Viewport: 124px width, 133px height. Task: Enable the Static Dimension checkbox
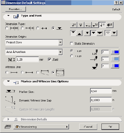72,44
